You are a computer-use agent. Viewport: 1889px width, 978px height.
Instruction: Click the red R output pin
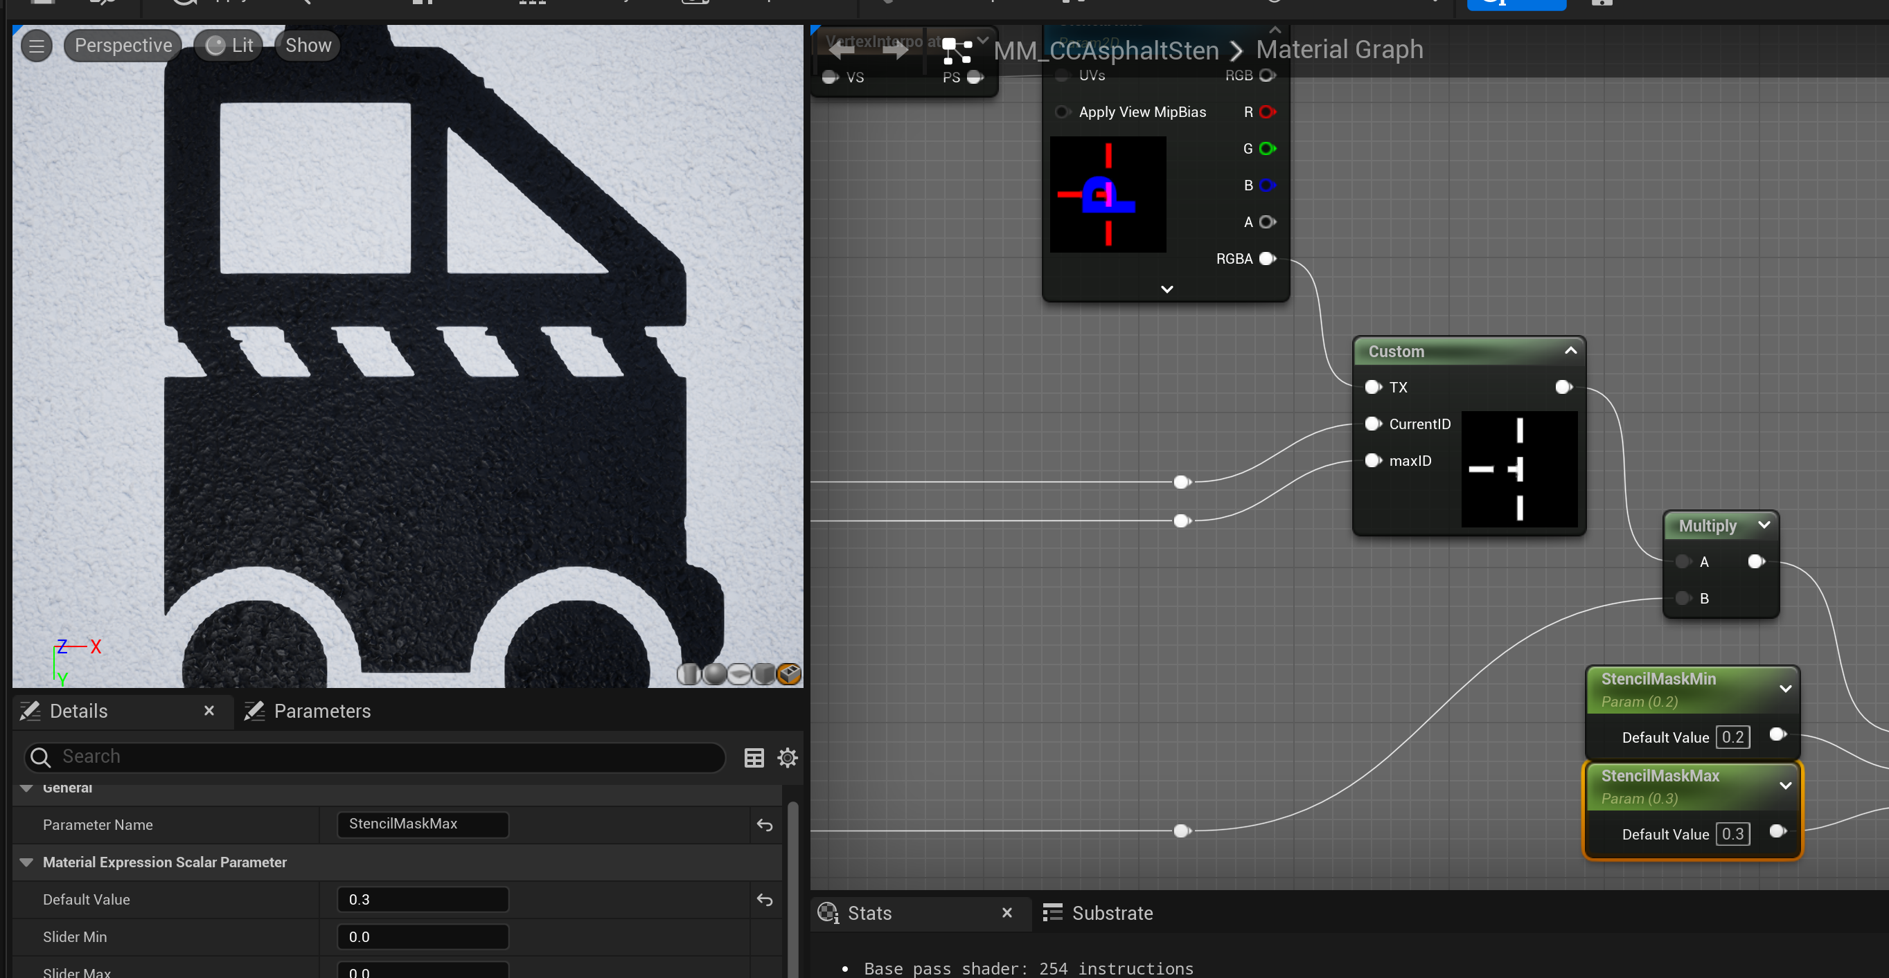click(1266, 112)
